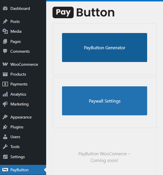Open Dashboard menu label
Screen dimensions: 163x175
tap(20, 8)
